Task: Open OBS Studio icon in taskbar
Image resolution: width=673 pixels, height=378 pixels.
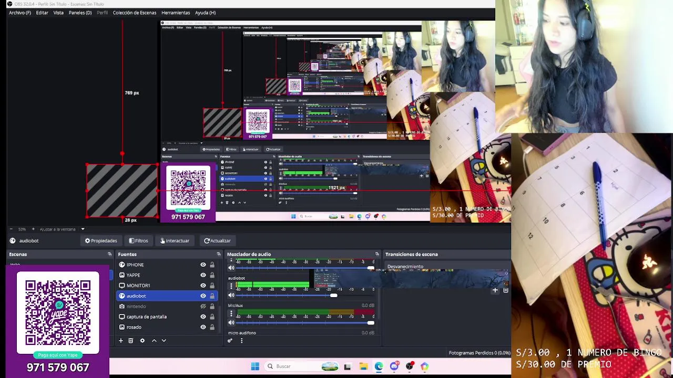Action: click(x=410, y=366)
